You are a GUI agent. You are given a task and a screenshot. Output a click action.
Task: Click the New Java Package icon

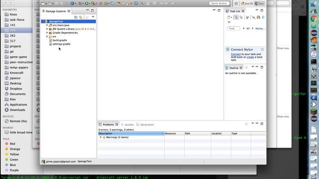point(101,3)
